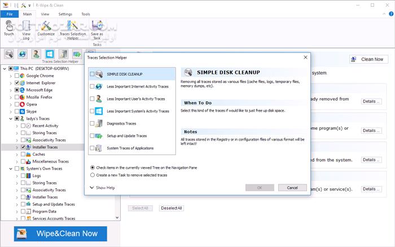The height and width of the screenshot is (247, 395).
Task: Click the Save as Task icon
Action: tap(97, 27)
